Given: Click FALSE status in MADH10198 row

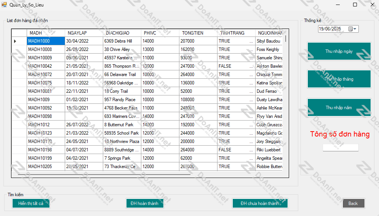Looking at the screenshot, I should click(236, 150).
